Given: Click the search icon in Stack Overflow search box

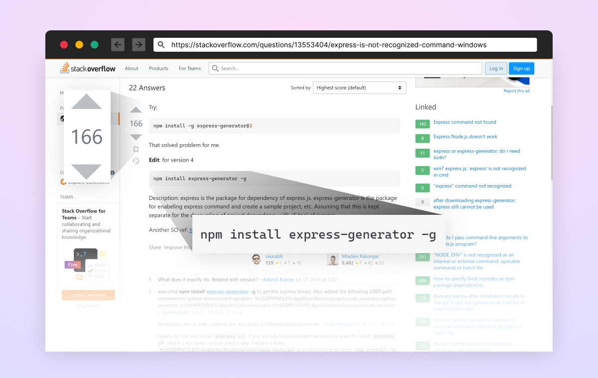Looking at the screenshot, I should [x=215, y=68].
